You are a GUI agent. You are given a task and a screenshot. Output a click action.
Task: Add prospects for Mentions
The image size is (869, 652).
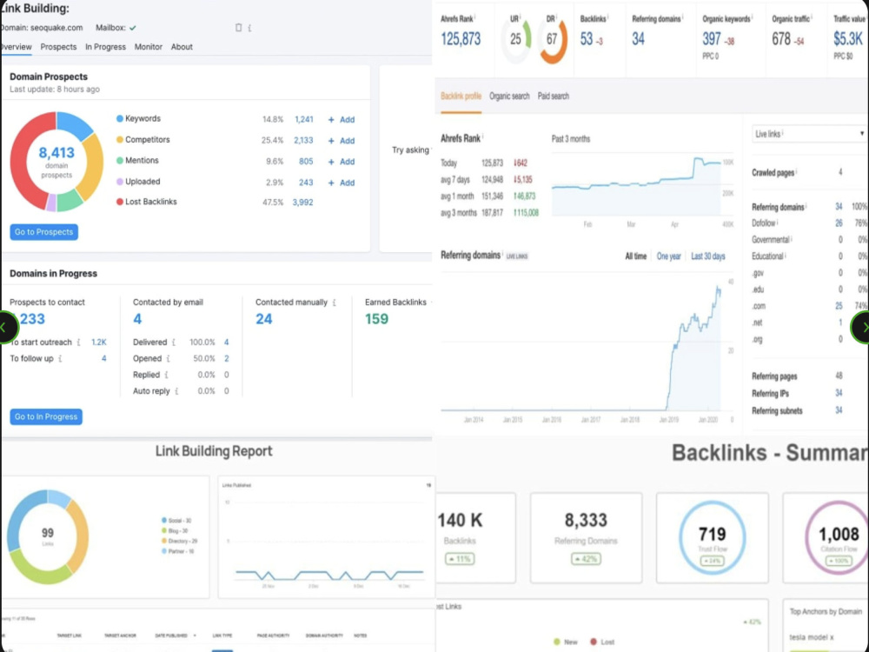(342, 162)
